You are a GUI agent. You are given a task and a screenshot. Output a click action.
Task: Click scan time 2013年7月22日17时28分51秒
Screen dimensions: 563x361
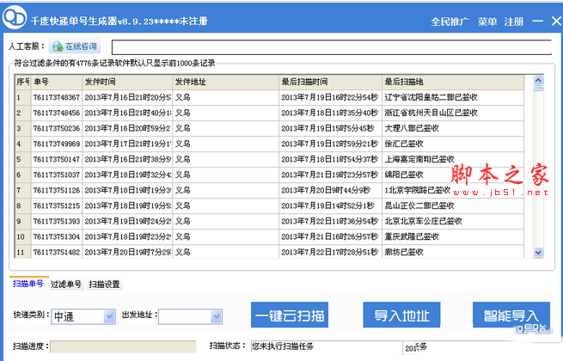click(330, 252)
